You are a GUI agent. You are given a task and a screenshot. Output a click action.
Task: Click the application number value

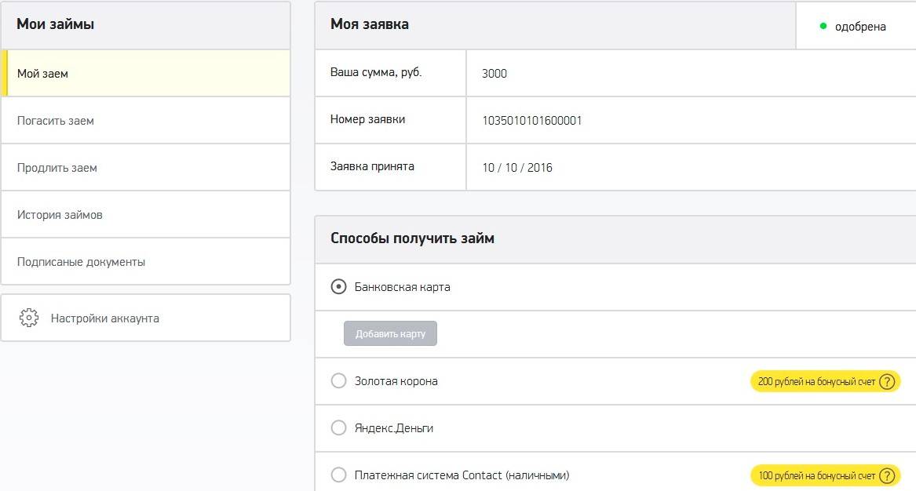[532, 121]
